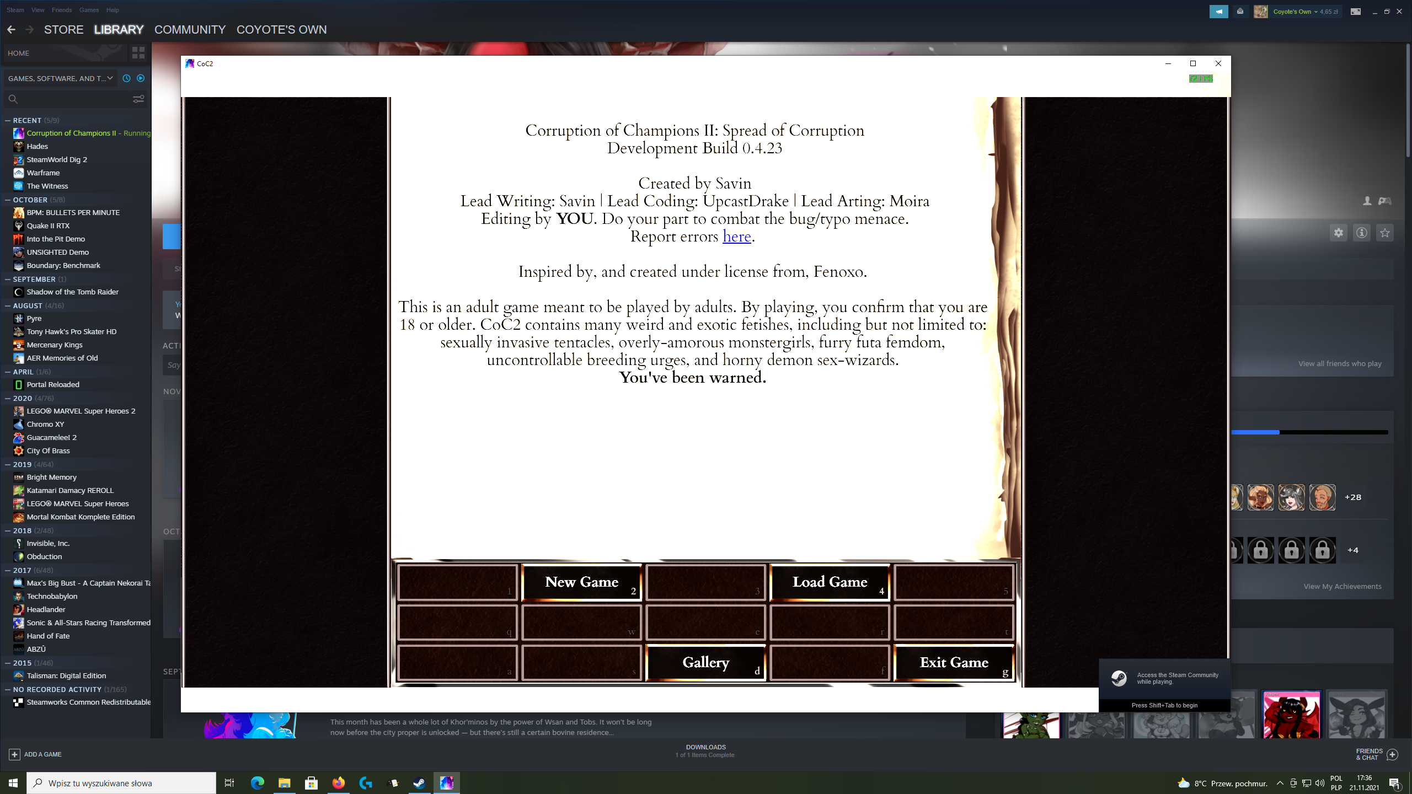Viewport: 1412px width, 794px height.
Task: Switch to the COMMUNITY tab
Action: [x=190, y=30]
